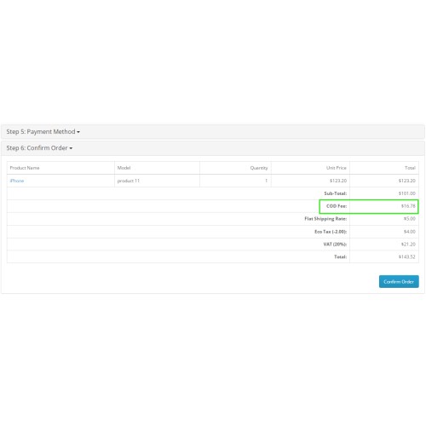The height and width of the screenshot is (426, 426).
Task: Collapse the Step 6: Confirm Order section
Action: coord(39,148)
